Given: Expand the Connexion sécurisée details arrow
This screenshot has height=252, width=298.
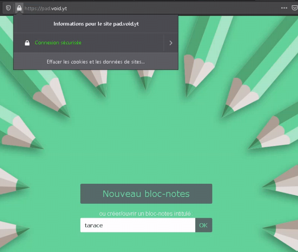Looking at the screenshot, I should 171,43.
